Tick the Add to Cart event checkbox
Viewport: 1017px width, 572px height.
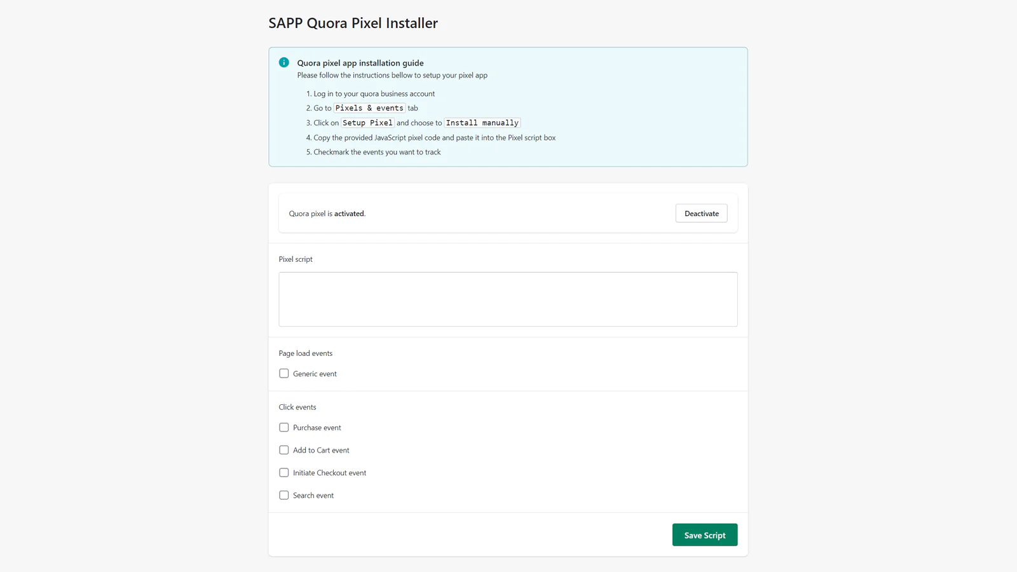[284, 450]
